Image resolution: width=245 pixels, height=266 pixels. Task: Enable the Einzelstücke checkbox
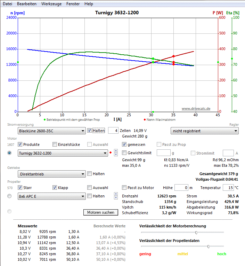point(55,144)
